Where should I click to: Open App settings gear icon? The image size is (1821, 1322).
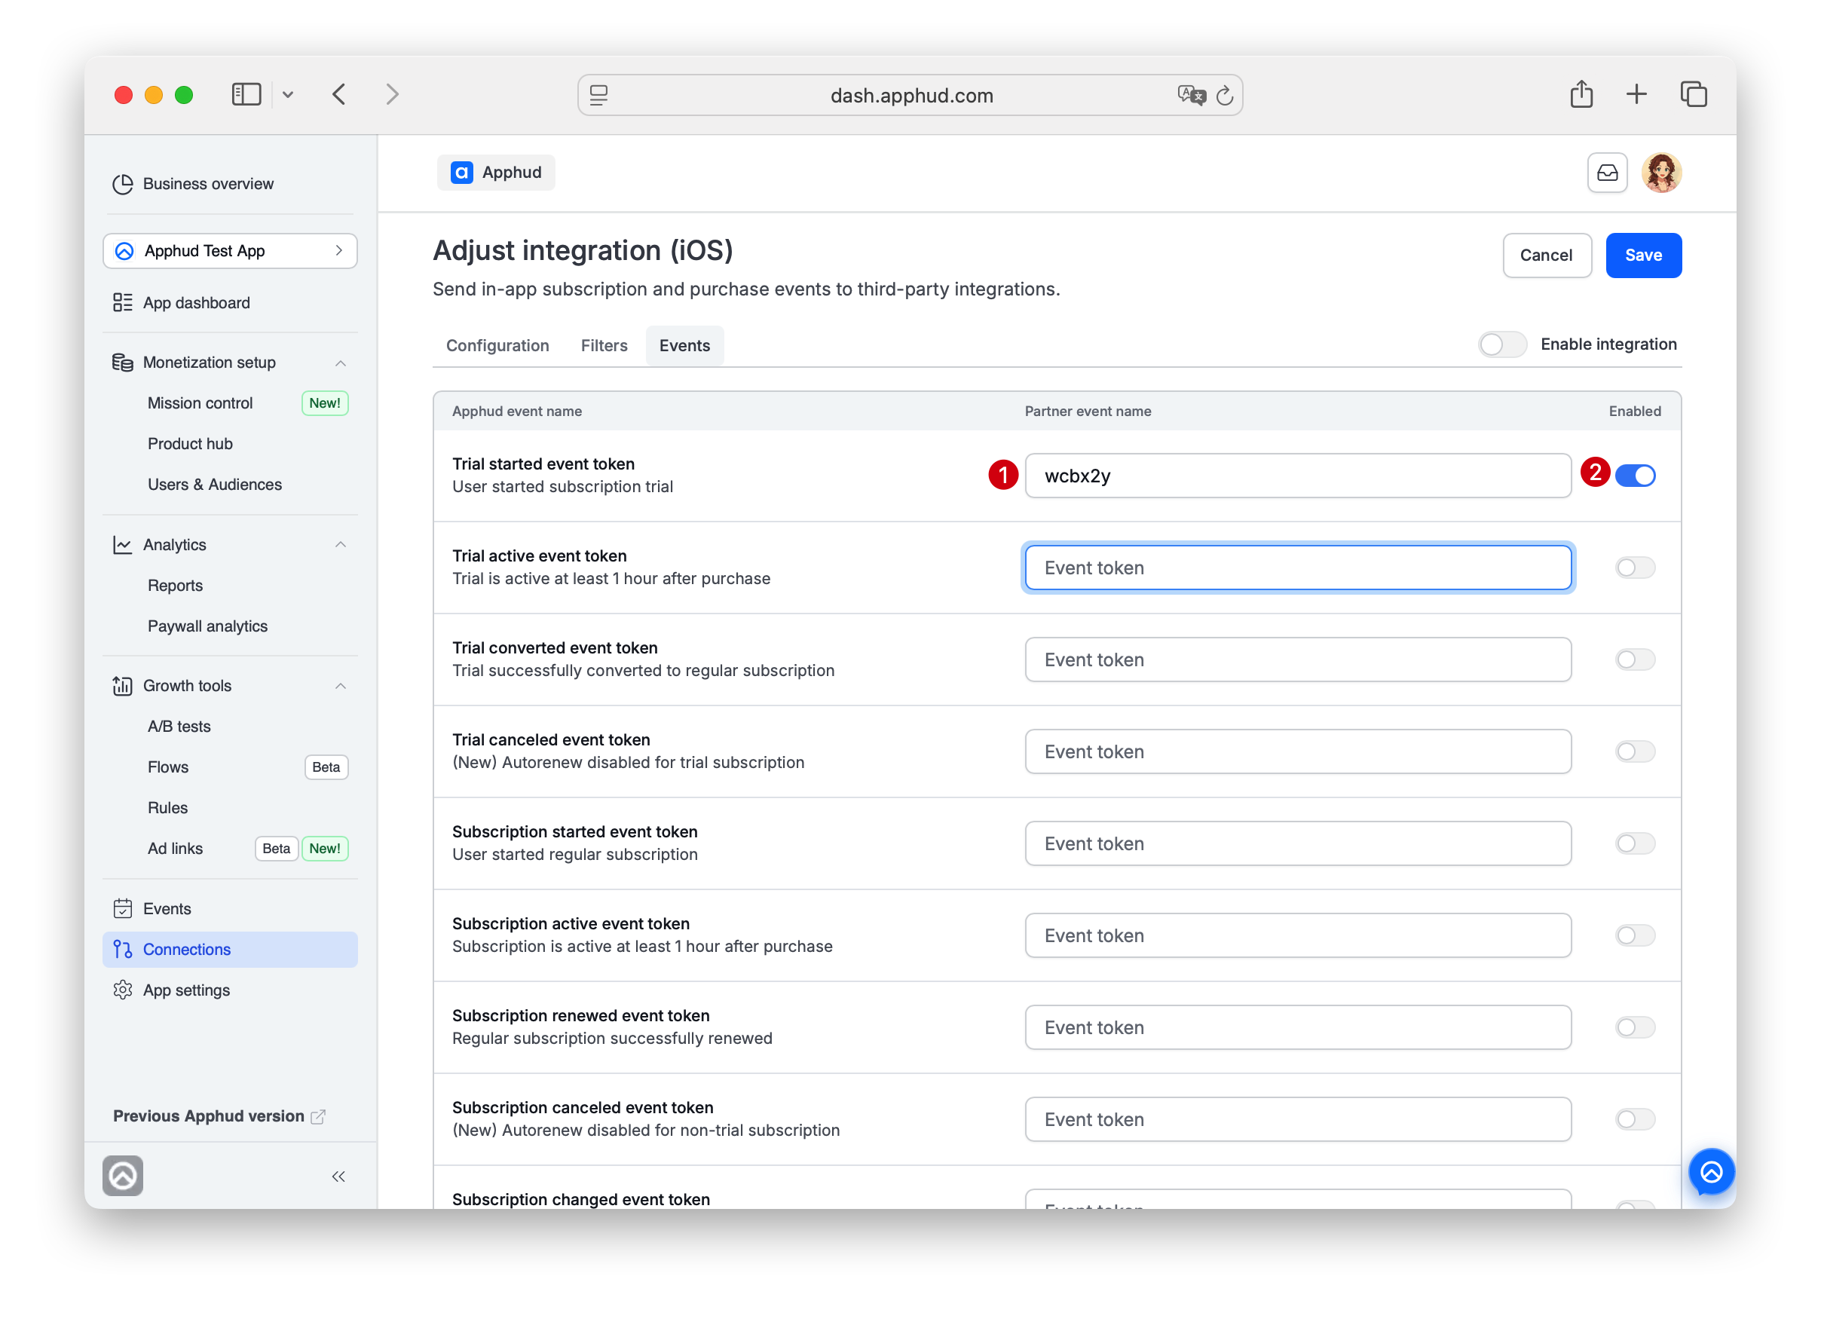(122, 990)
